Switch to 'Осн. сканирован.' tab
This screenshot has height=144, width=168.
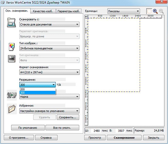[x=17, y=11]
